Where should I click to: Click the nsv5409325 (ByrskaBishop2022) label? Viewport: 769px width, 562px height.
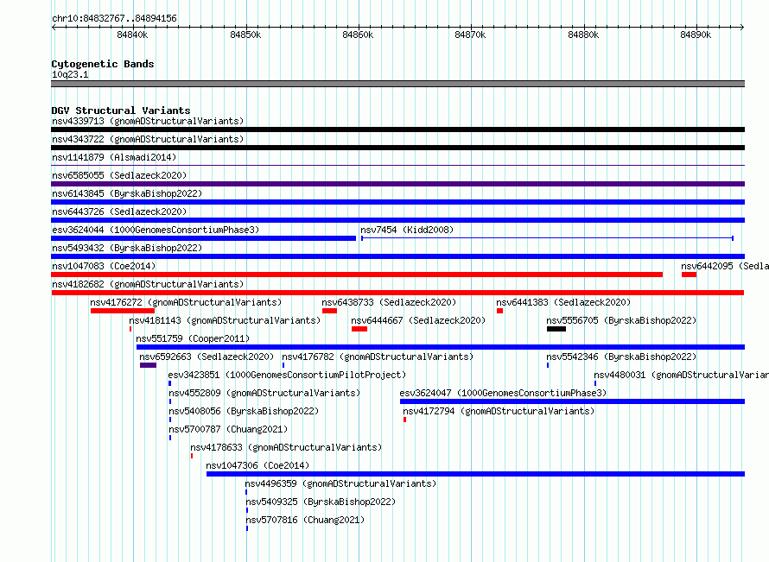pos(321,502)
